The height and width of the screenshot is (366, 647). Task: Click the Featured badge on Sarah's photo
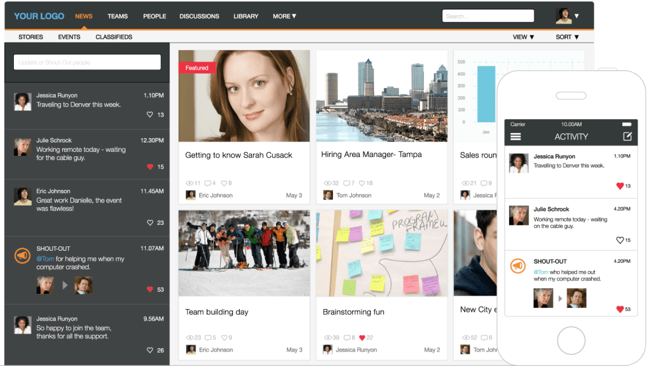[x=197, y=68]
